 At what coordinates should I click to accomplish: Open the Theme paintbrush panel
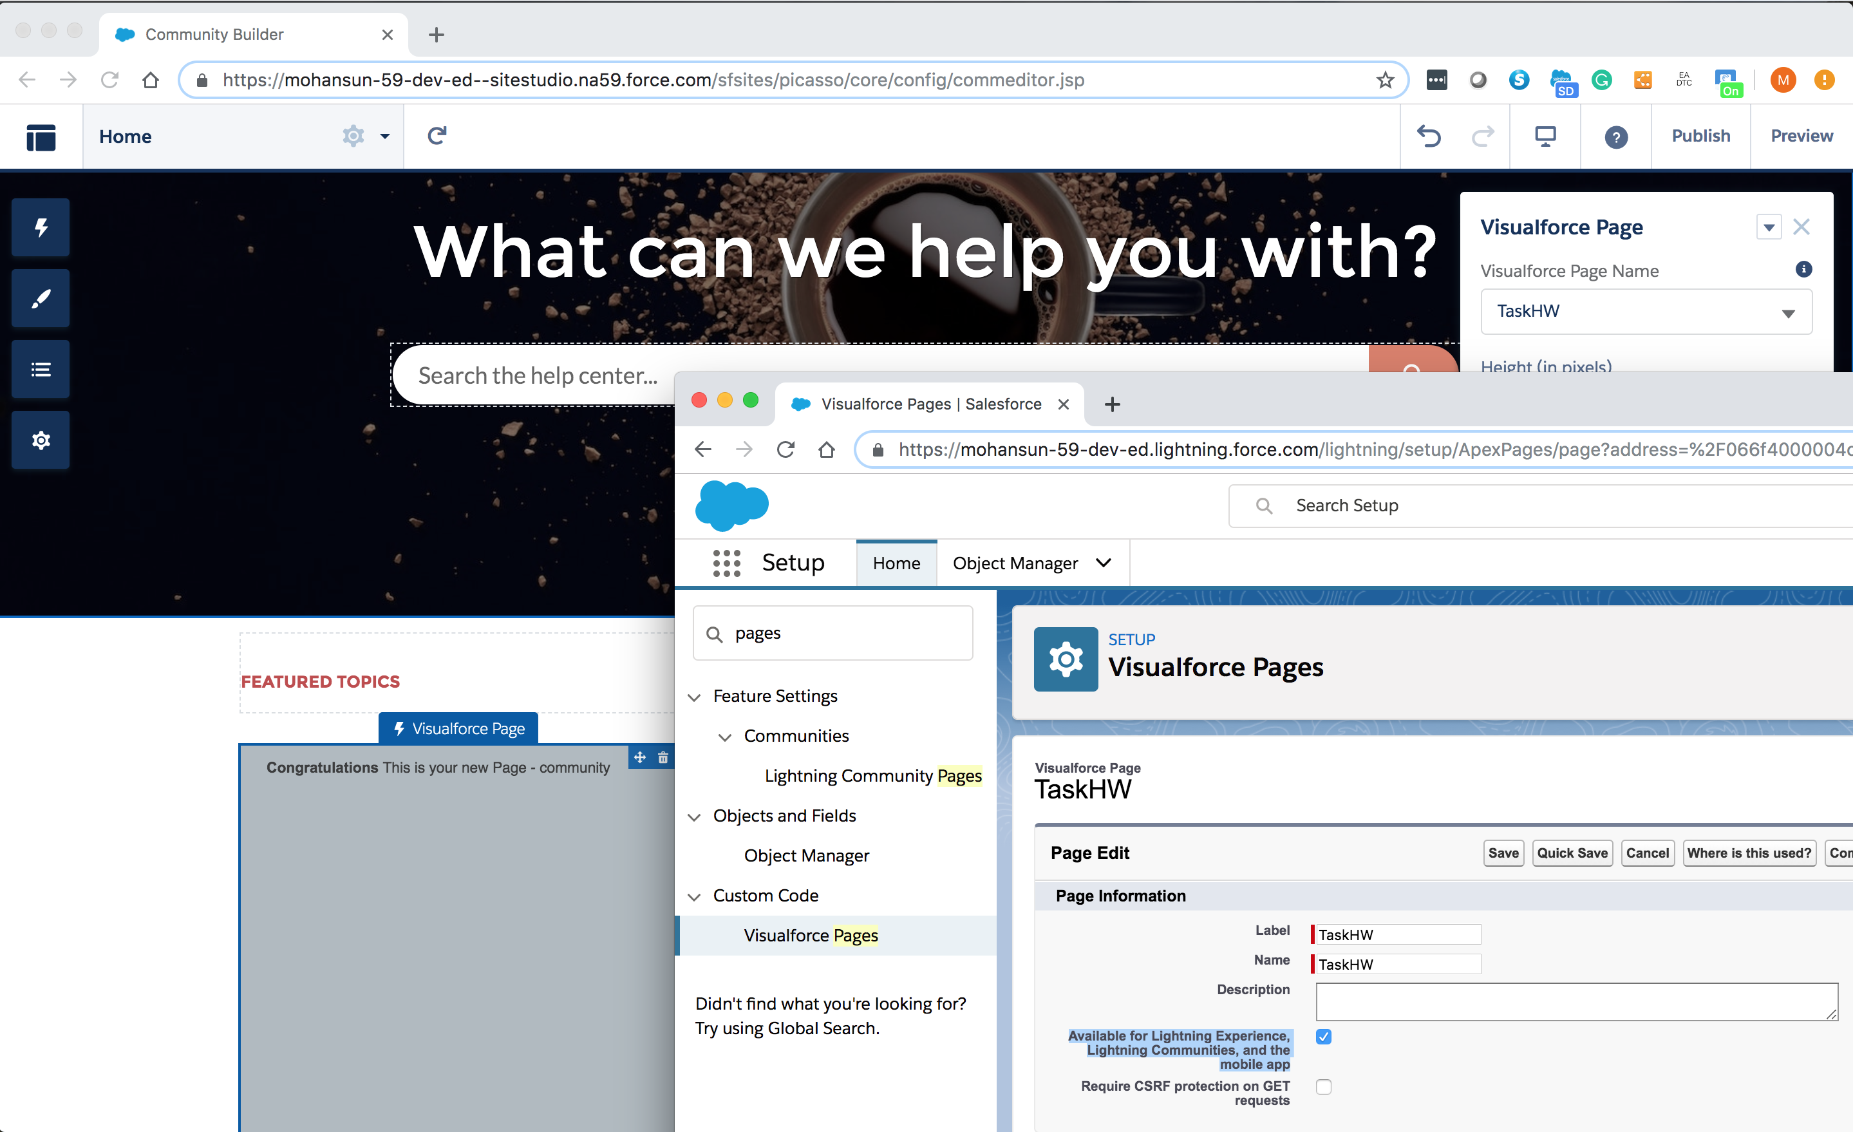click(41, 298)
